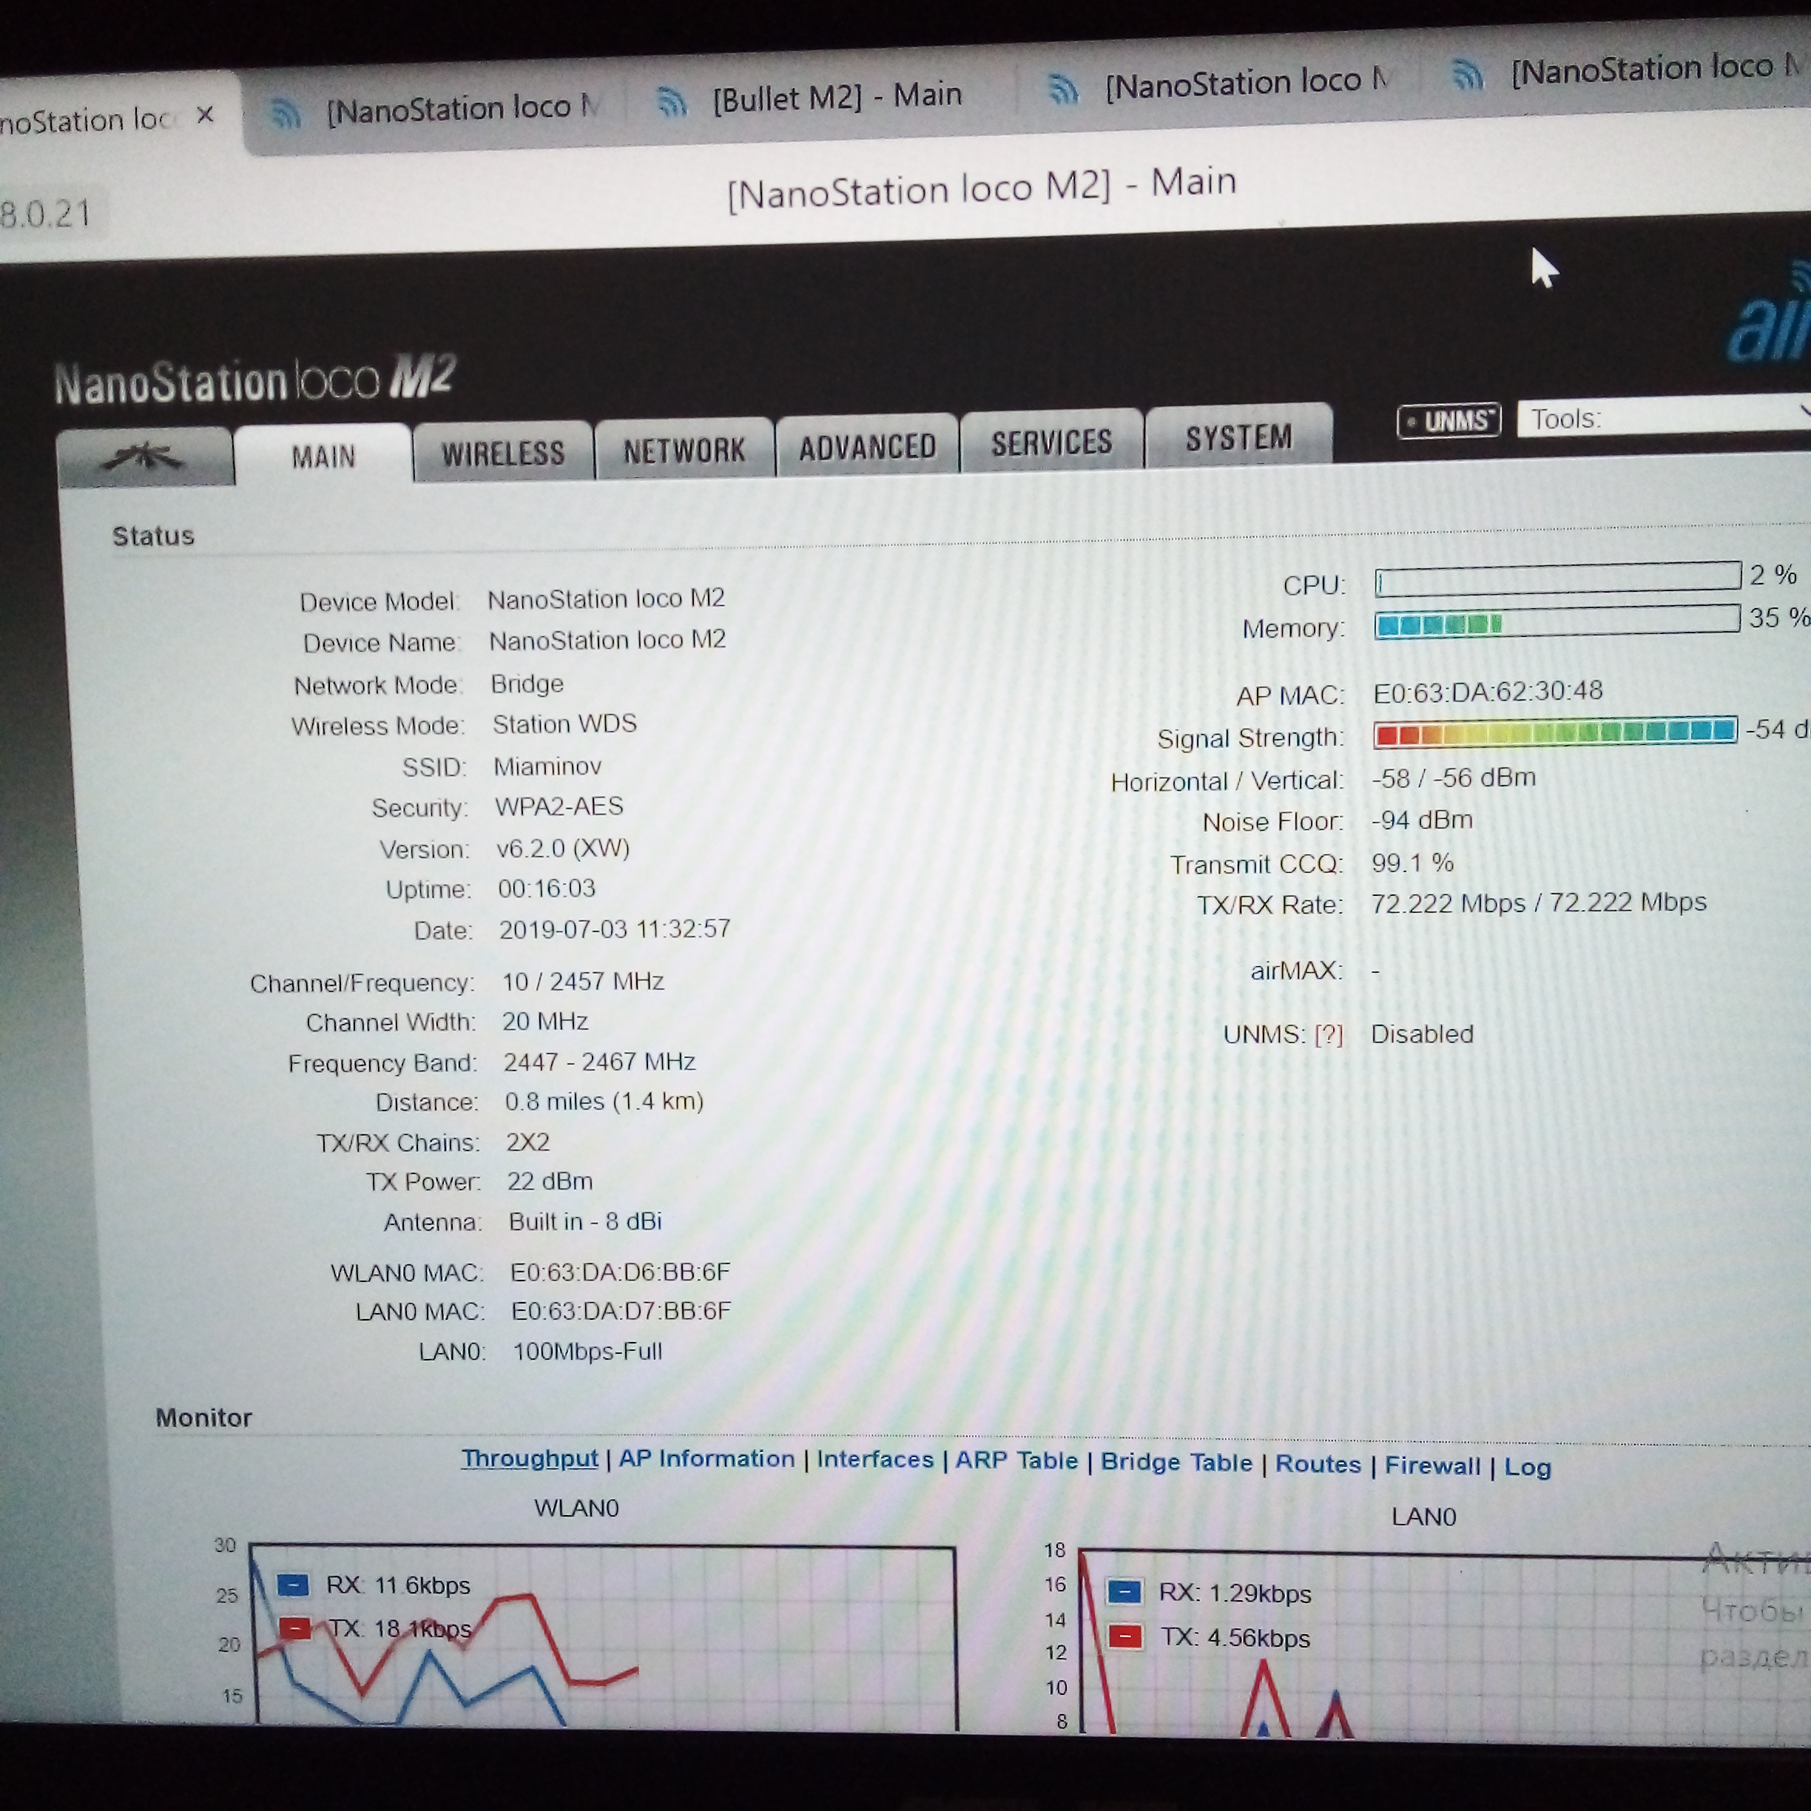The height and width of the screenshot is (1811, 1811).
Task: Click the Bullet M2 tab favicon
Action: 671,101
